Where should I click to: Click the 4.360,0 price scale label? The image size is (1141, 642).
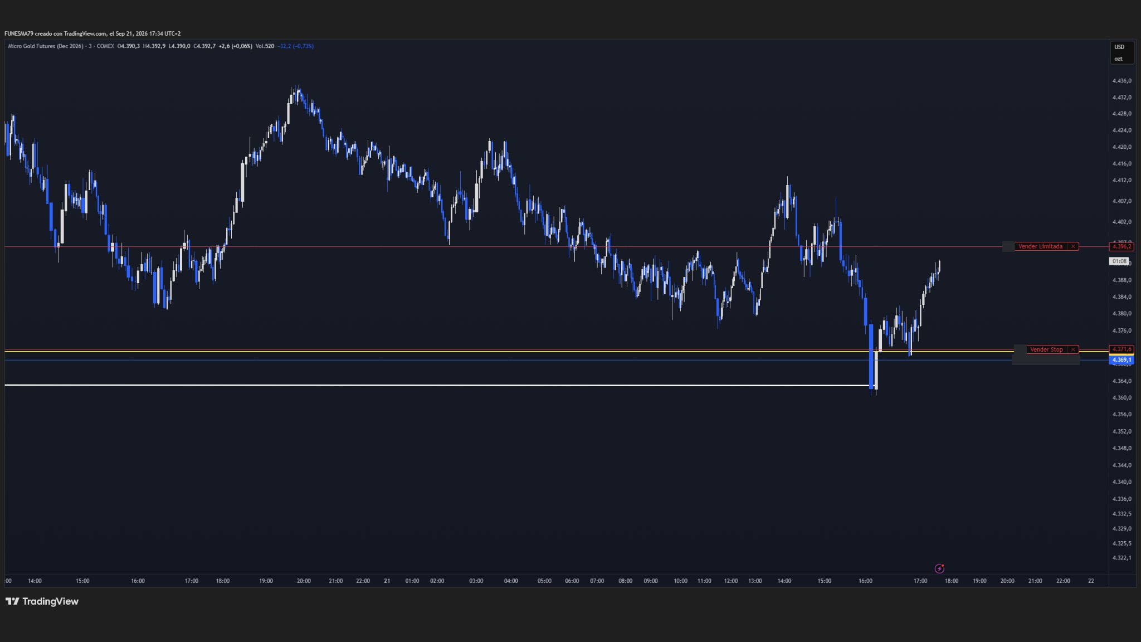pos(1122,398)
